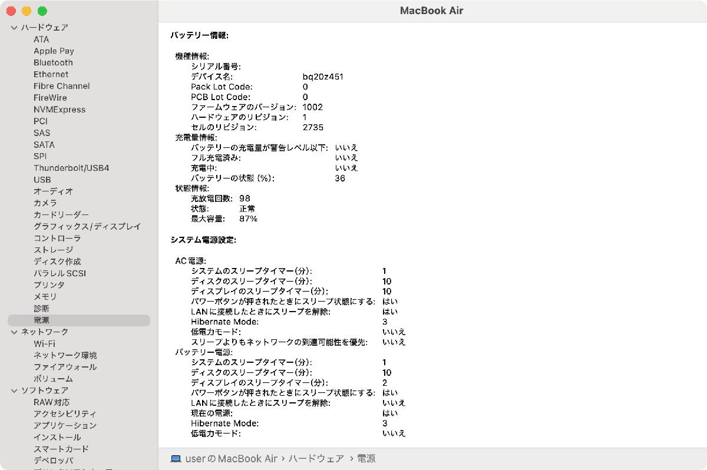Select Bluetooth in the sidebar

[52, 62]
